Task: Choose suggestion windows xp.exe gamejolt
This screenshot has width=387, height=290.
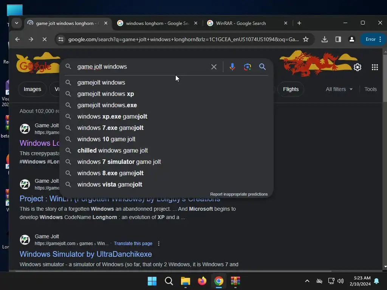Action: point(166,117)
